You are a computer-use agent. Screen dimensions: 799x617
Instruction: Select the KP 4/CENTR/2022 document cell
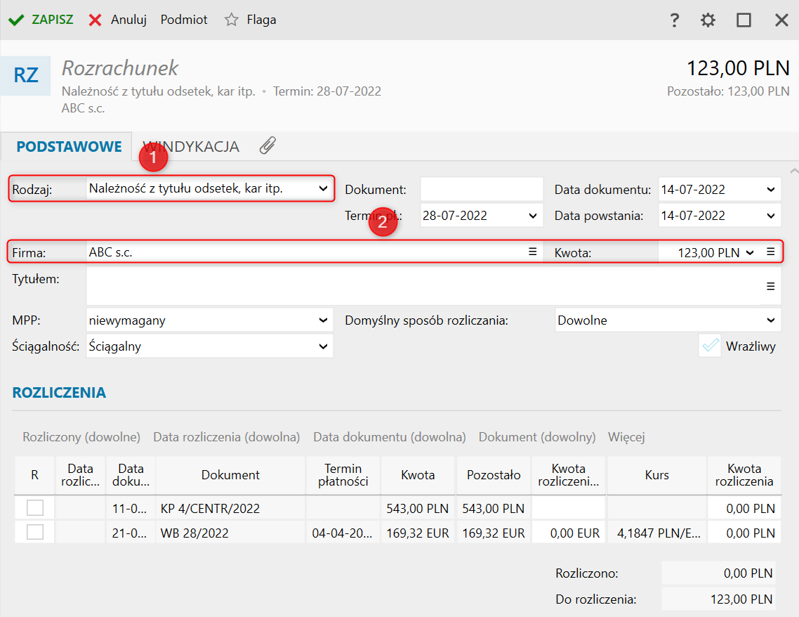pyautogui.click(x=230, y=508)
